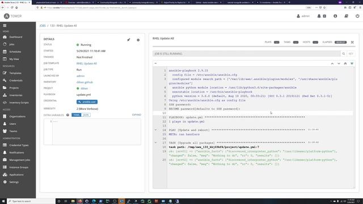Click the Organizations building icon

click(x=5, y=117)
